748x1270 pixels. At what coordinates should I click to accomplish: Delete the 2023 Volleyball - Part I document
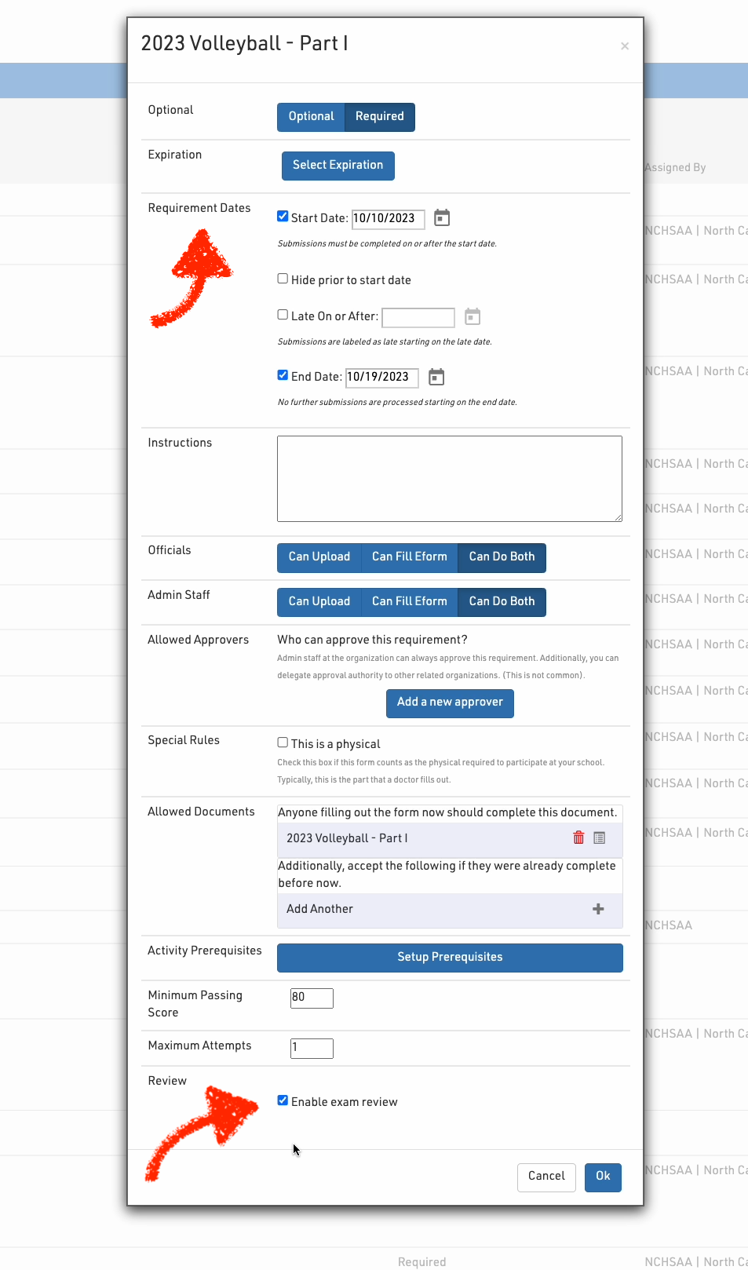click(x=578, y=838)
